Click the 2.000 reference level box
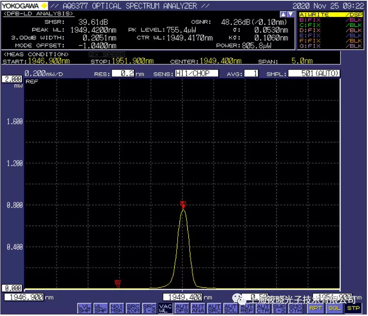 pos(12,79)
